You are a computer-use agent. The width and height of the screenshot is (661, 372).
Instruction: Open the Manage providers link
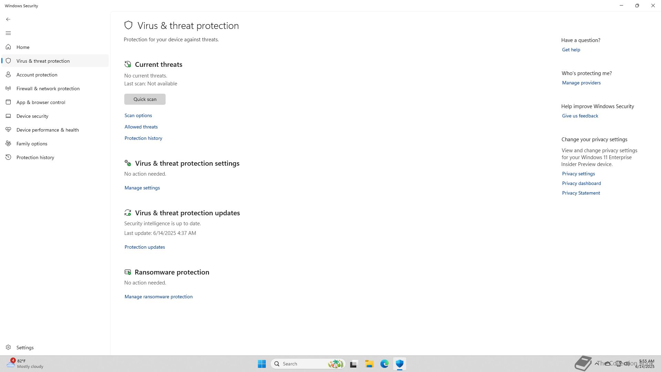pyautogui.click(x=581, y=83)
